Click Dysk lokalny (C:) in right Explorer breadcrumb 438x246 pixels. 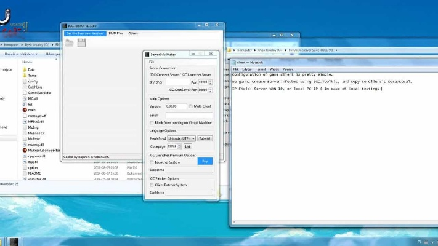coord(270,50)
